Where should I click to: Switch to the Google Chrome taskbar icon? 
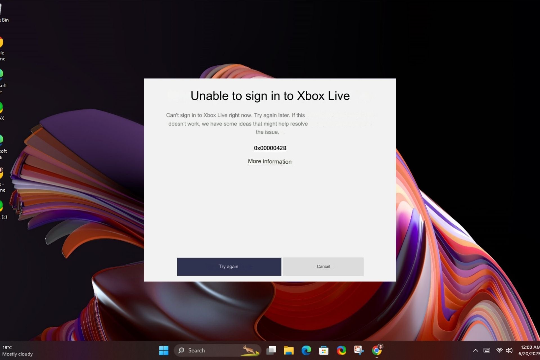tap(377, 350)
